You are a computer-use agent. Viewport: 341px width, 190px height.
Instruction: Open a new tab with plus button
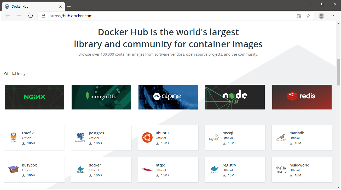69,6
